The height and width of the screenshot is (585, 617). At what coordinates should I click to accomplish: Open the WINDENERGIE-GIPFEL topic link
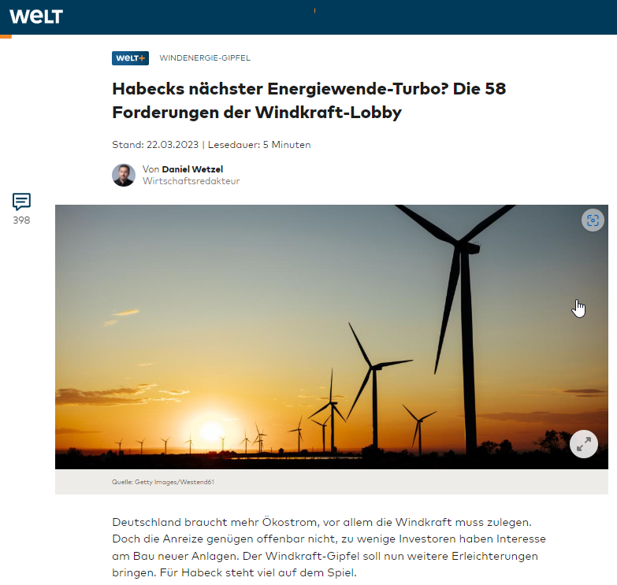pyautogui.click(x=205, y=57)
